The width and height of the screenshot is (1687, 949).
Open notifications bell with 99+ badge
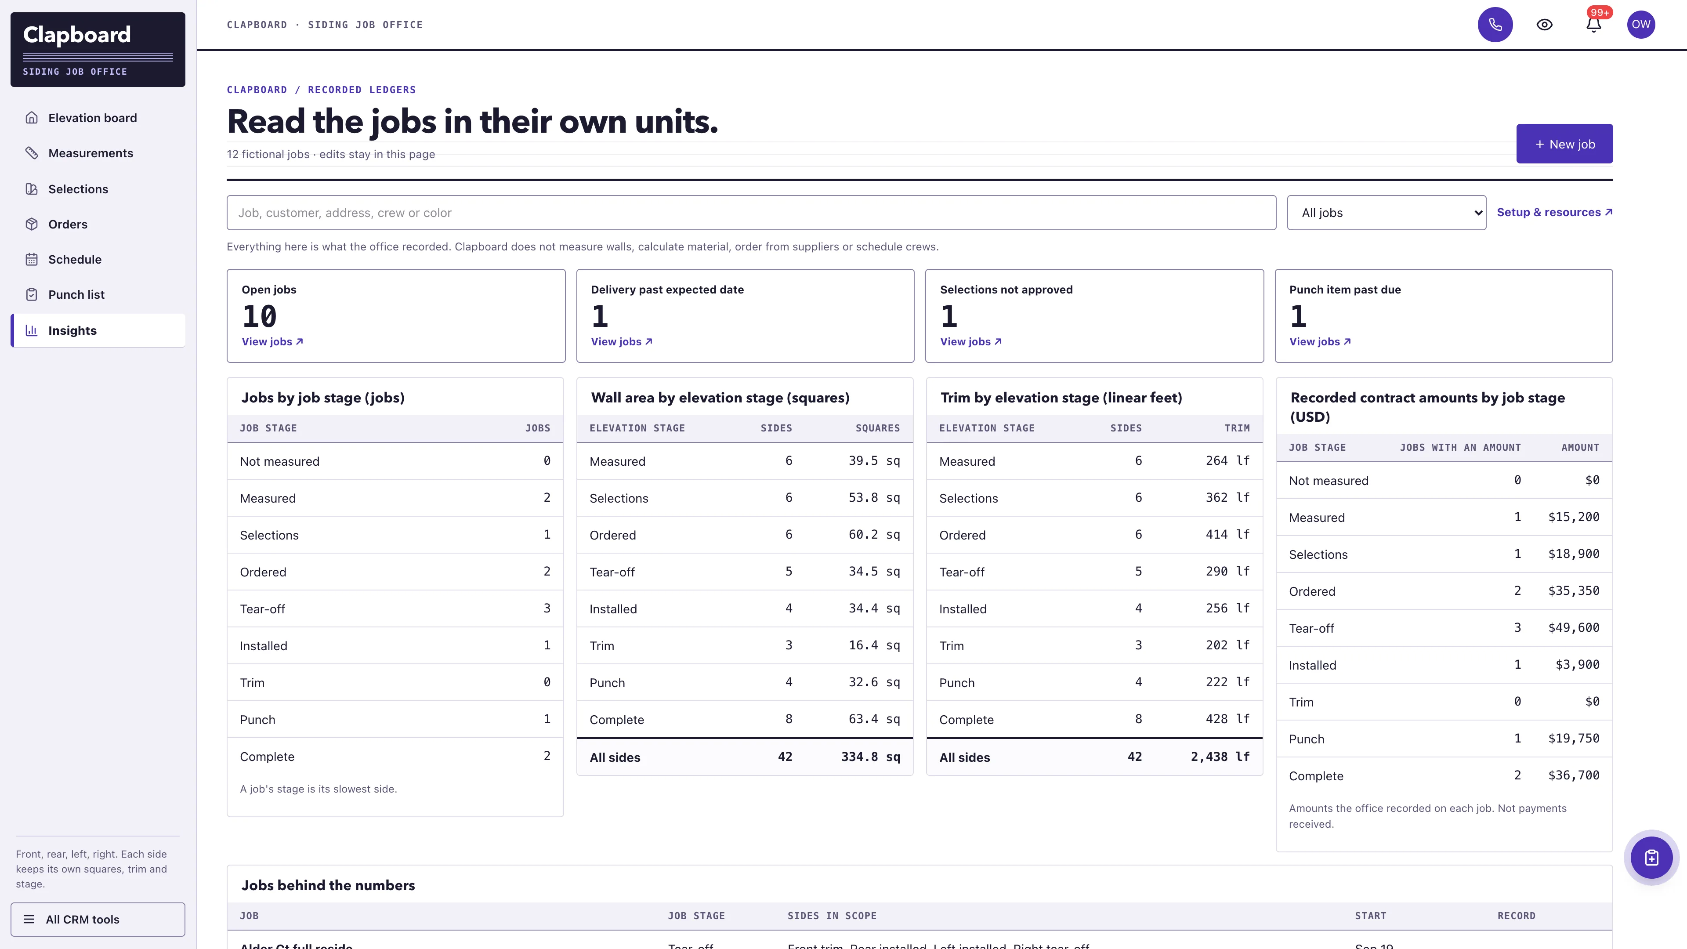click(x=1593, y=24)
